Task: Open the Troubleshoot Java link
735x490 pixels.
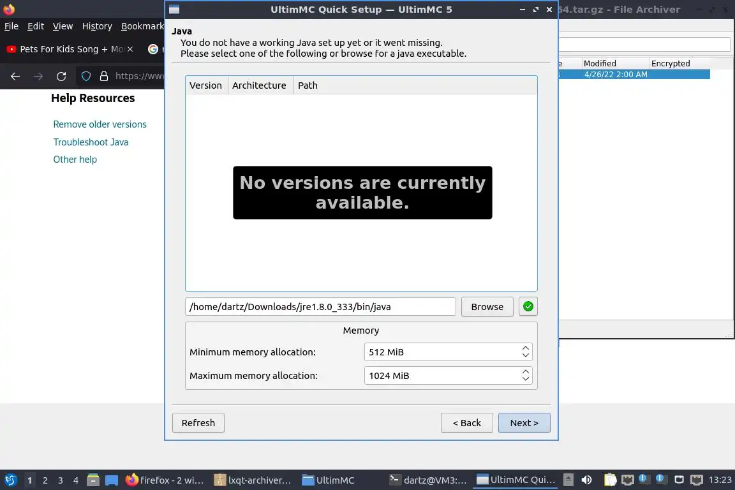Action: 91,142
